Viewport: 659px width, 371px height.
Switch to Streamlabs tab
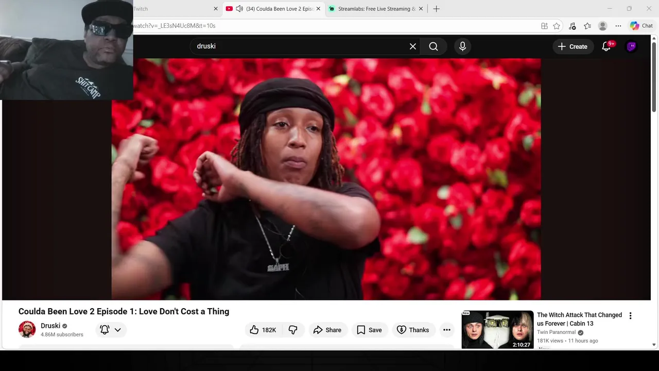point(376,9)
